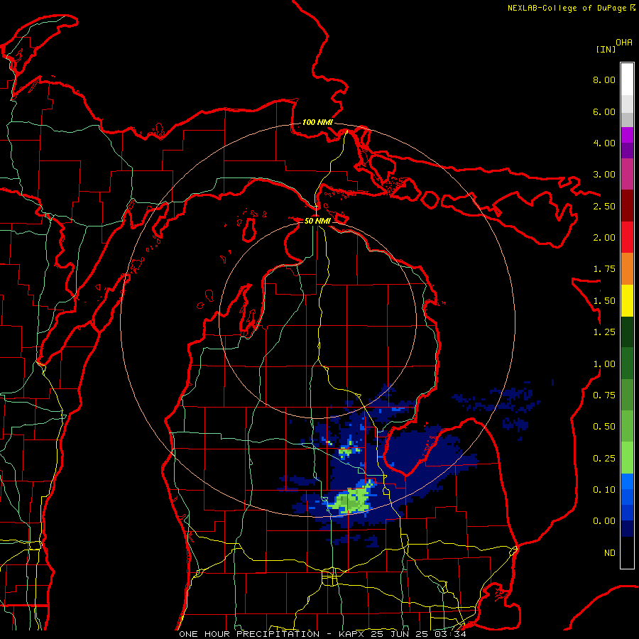Click the light green 0.25 legend swatch
The width and height of the screenshot is (639, 639).
pos(627,458)
